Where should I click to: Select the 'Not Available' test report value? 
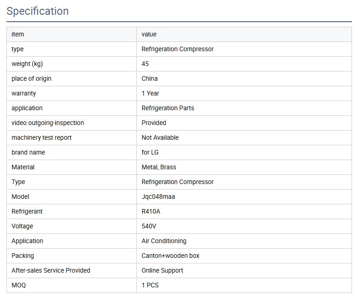(x=160, y=137)
